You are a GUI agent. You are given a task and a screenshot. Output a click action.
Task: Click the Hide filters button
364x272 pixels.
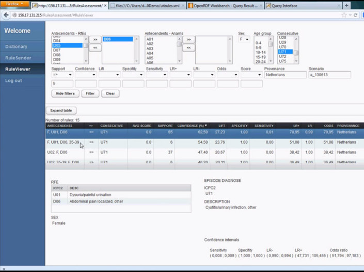65,93
